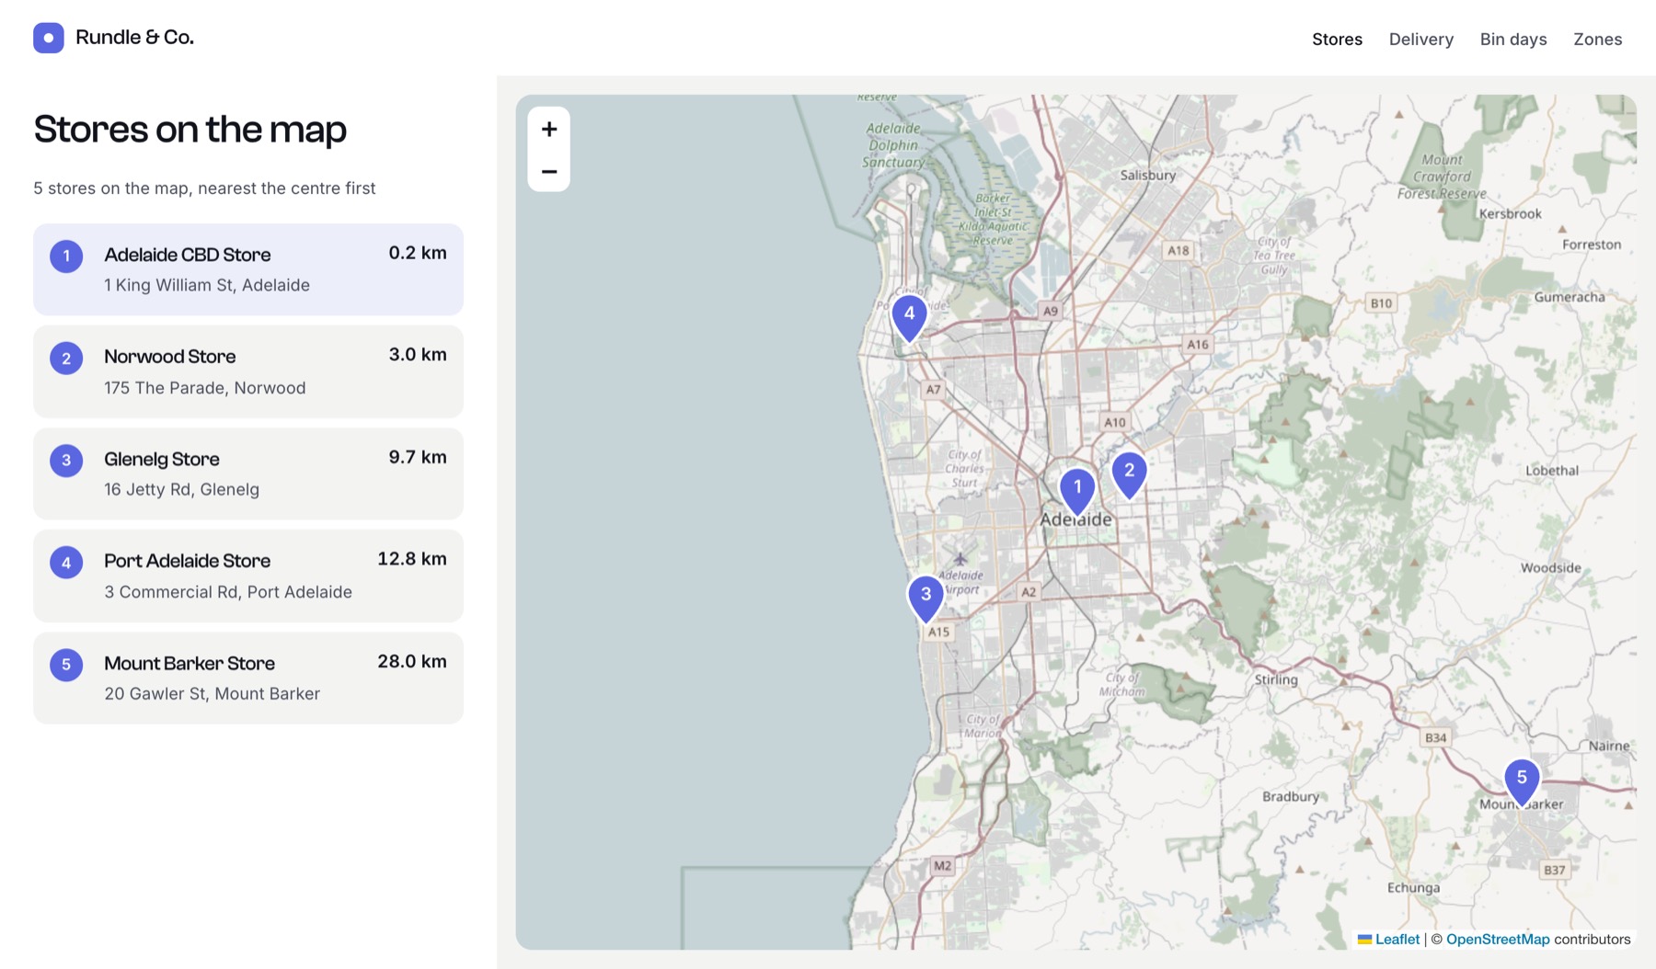Click the Forreston label on the map
This screenshot has height=969, width=1656.
click(x=1592, y=245)
